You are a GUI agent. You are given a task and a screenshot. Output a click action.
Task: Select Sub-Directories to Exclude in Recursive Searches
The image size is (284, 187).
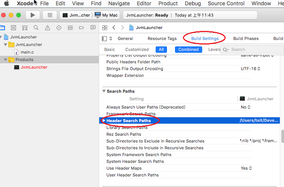189,141
